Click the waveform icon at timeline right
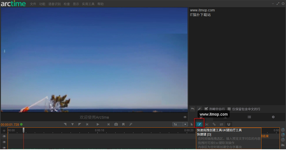 coord(283,145)
